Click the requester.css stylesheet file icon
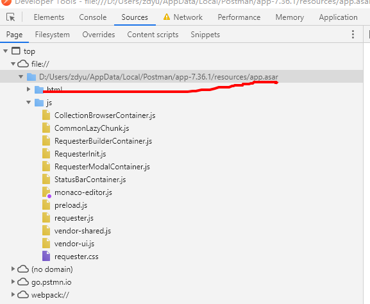370x304 pixels. [x=46, y=256]
